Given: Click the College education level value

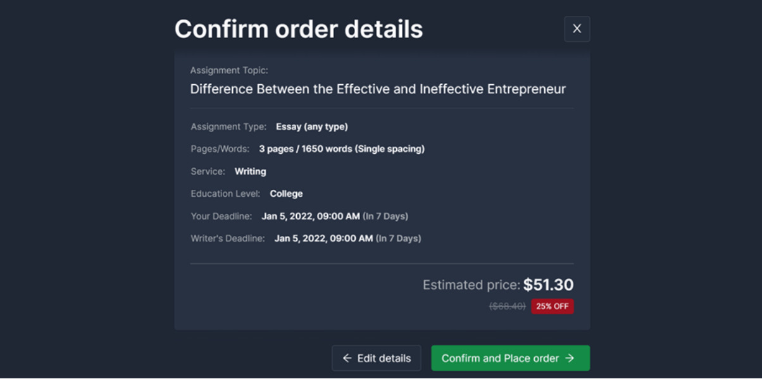Looking at the screenshot, I should click(x=286, y=194).
